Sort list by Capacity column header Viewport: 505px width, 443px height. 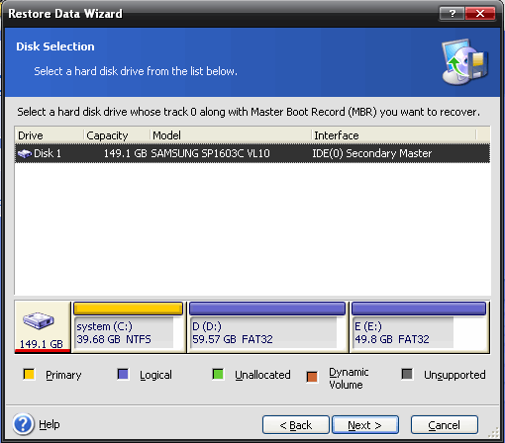click(117, 135)
